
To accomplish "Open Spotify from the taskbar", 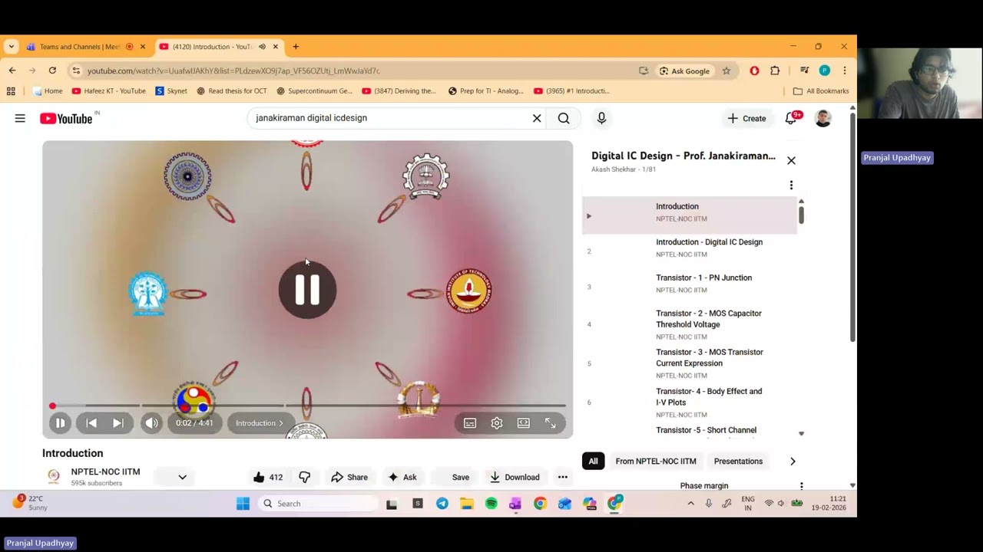I will [x=491, y=504].
